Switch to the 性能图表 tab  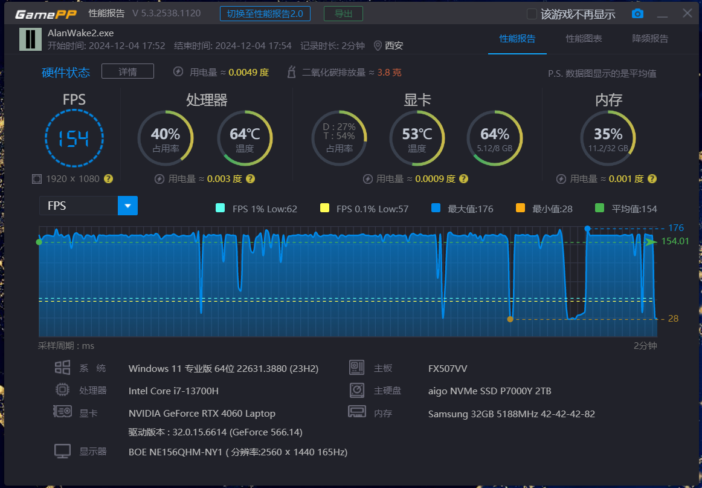pyautogui.click(x=584, y=39)
